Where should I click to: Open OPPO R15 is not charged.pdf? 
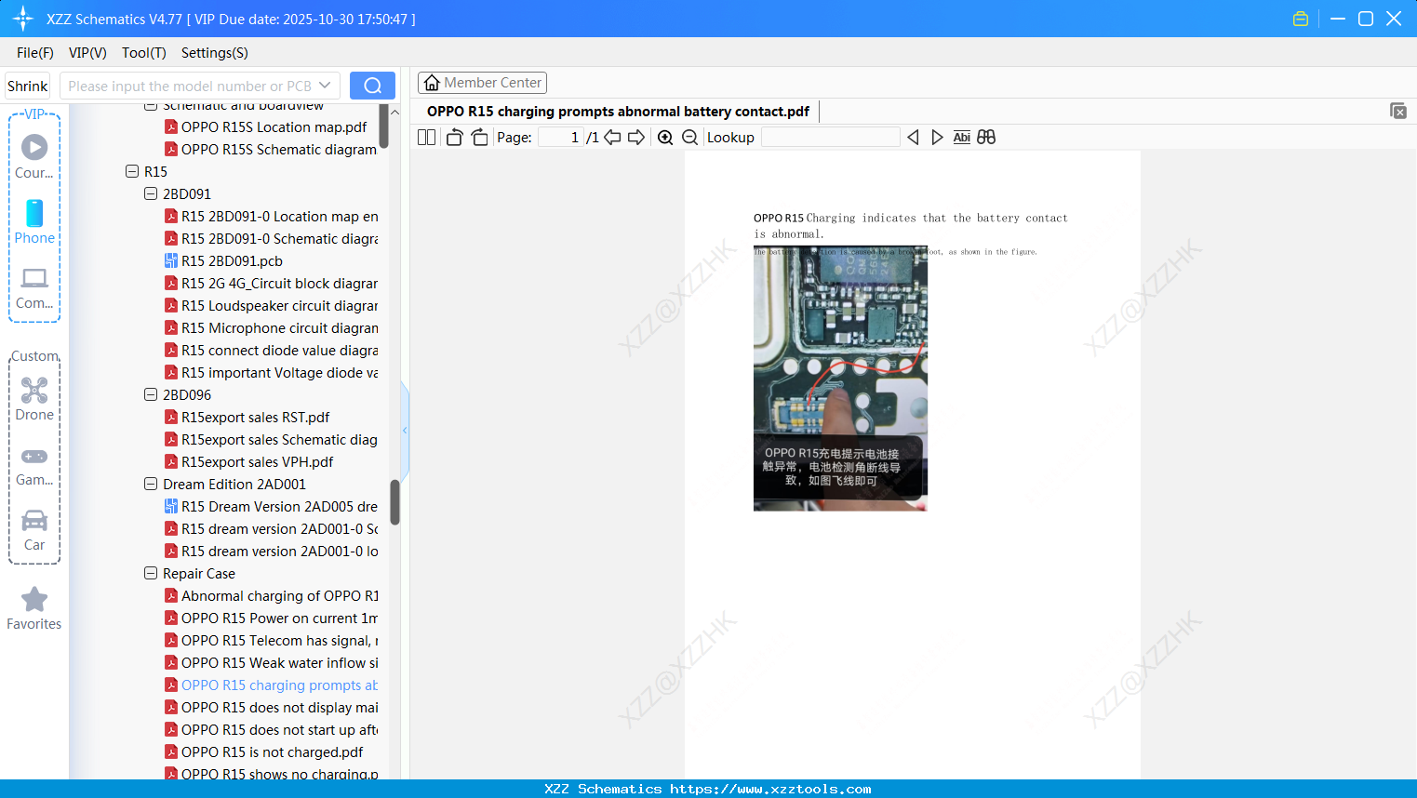[x=272, y=752]
